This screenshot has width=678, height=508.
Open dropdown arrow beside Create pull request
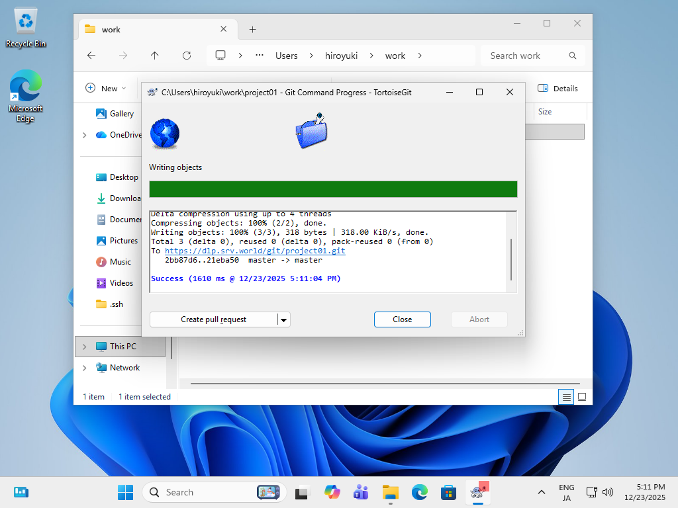point(283,319)
